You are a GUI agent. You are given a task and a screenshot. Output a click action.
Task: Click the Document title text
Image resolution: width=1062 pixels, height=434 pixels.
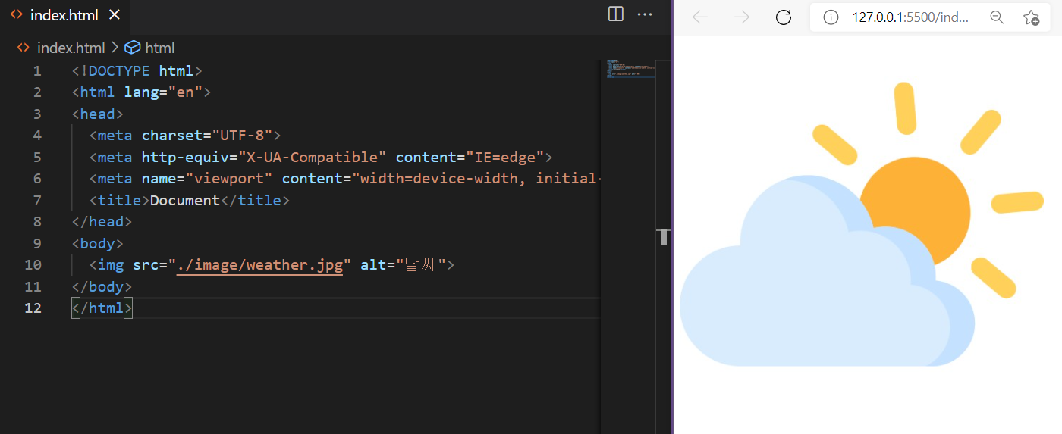(x=185, y=201)
